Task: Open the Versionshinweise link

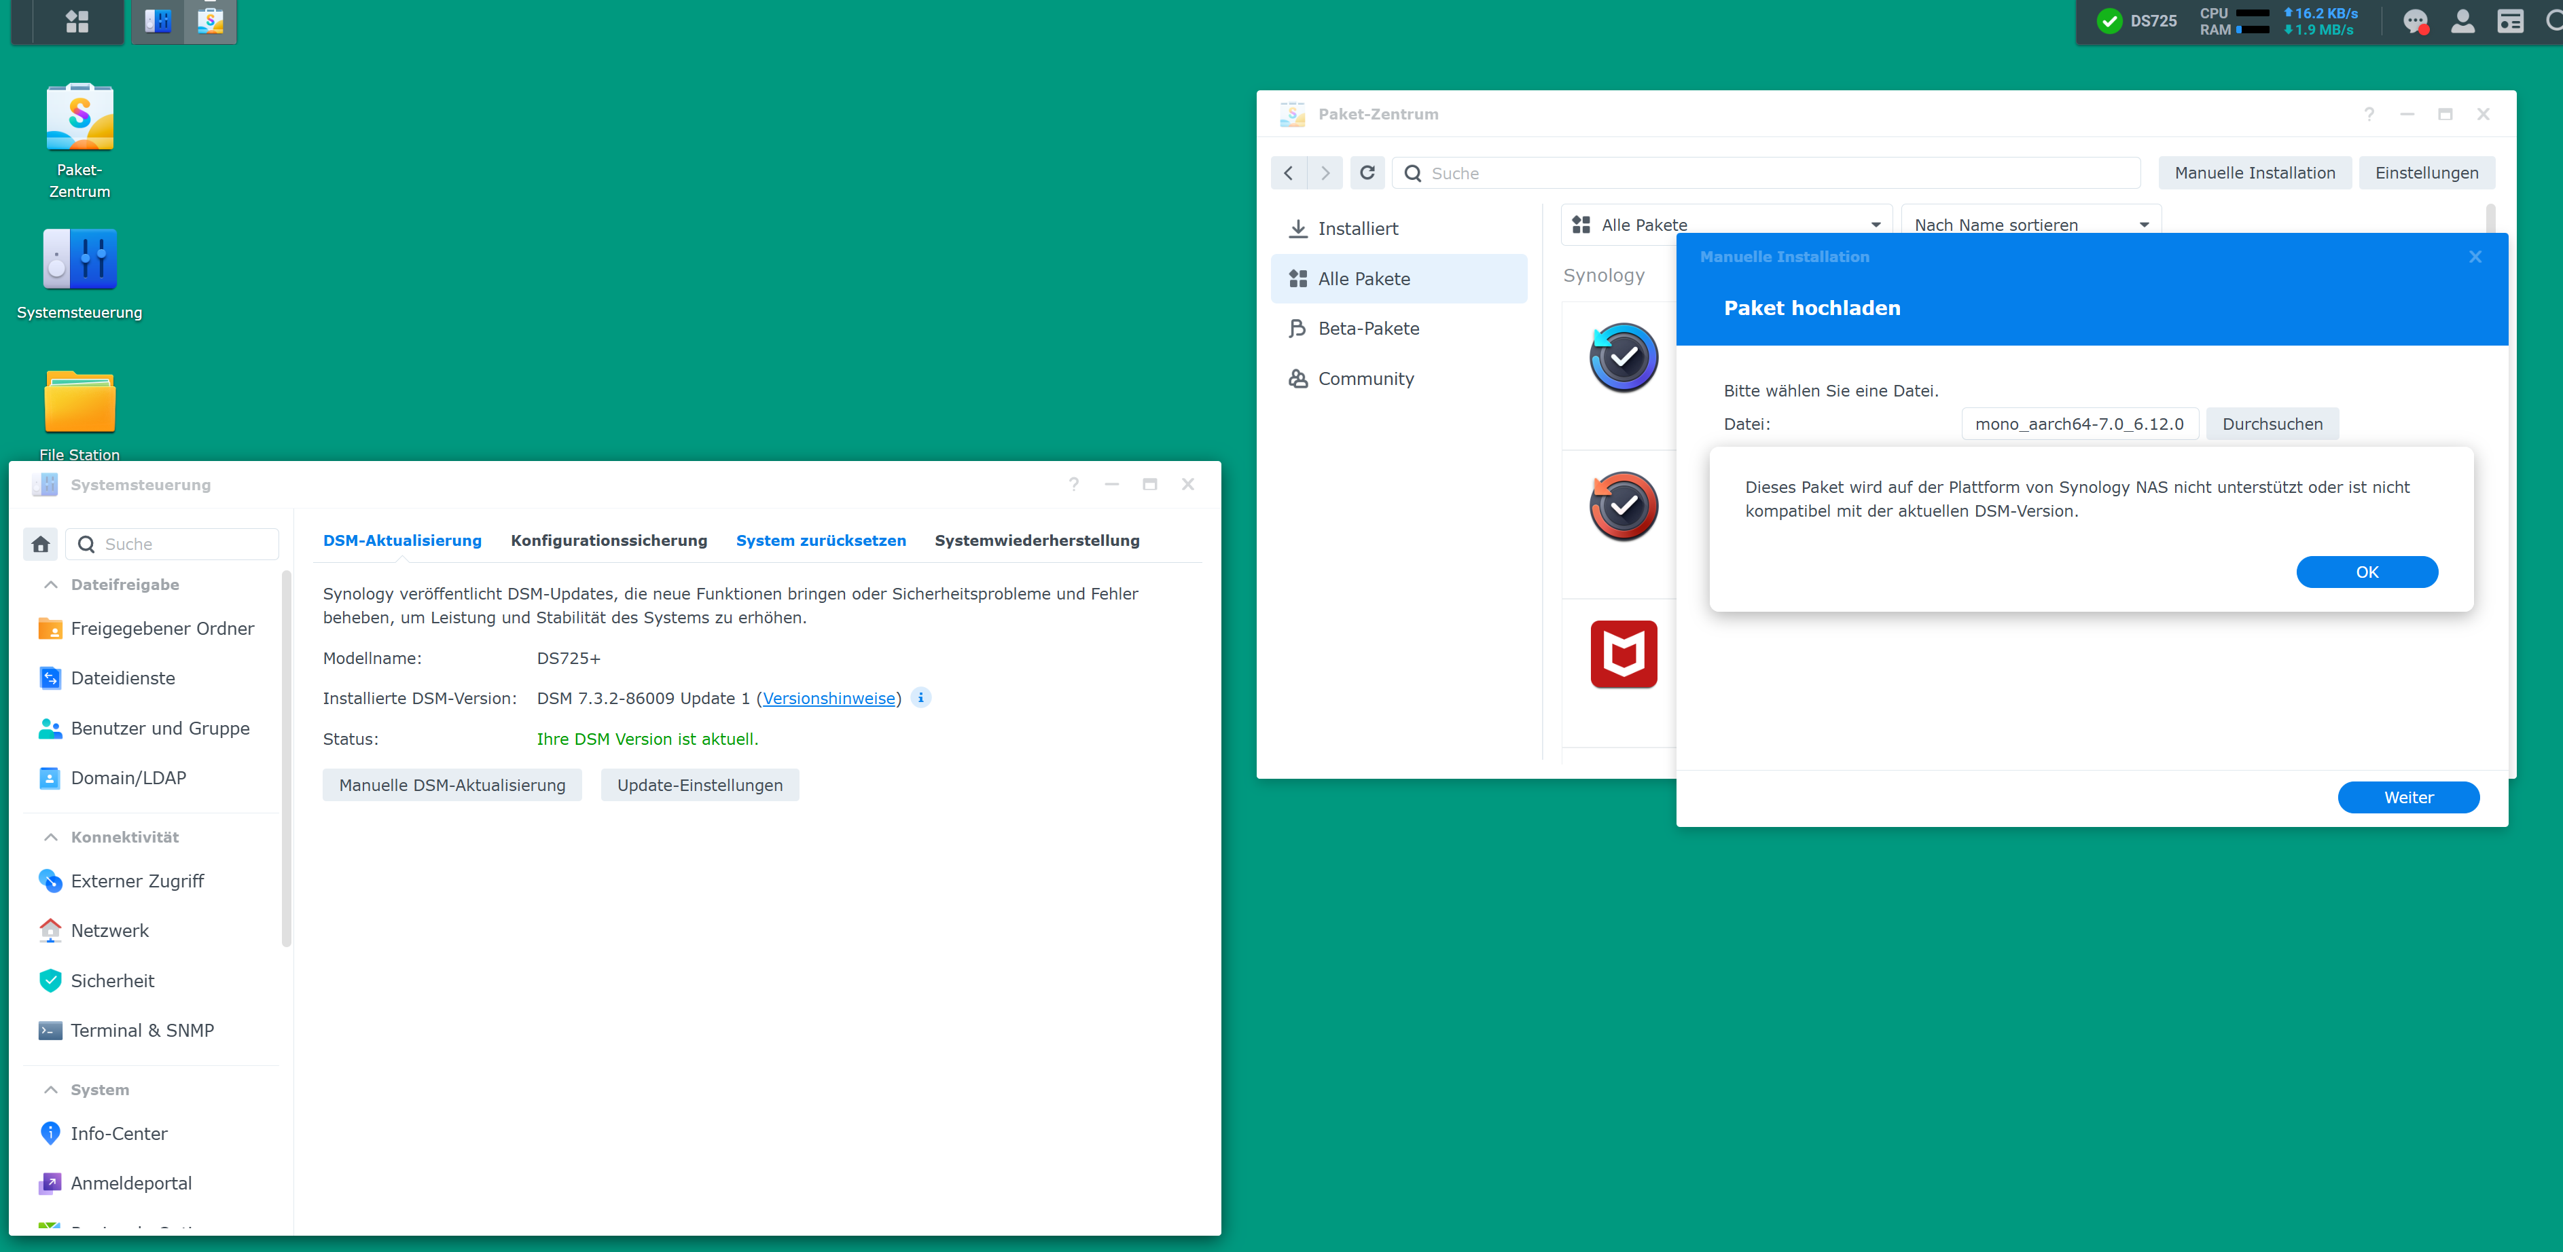Action: point(829,698)
